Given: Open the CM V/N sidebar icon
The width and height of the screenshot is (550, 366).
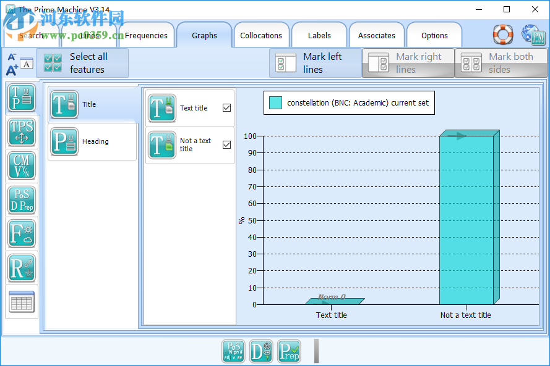Looking at the screenshot, I should point(22,166).
